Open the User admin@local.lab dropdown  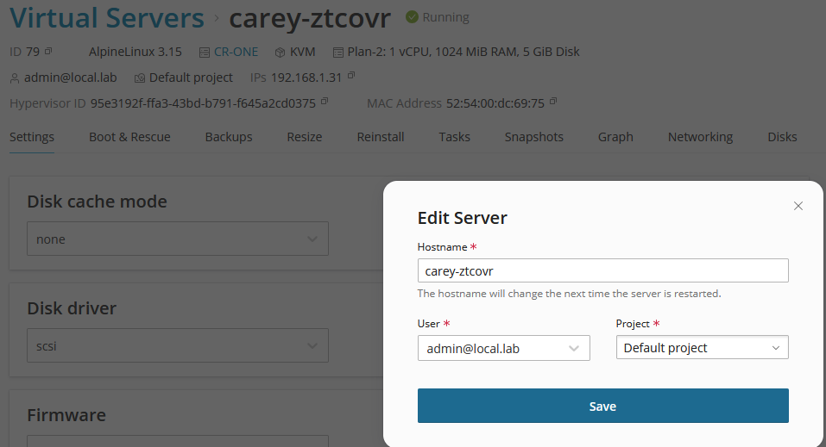[x=503, y=348]
